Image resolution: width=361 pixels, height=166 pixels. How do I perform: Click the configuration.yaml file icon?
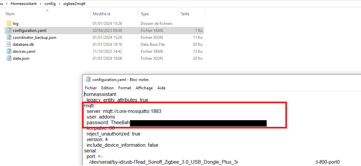(x=9, y=31)
